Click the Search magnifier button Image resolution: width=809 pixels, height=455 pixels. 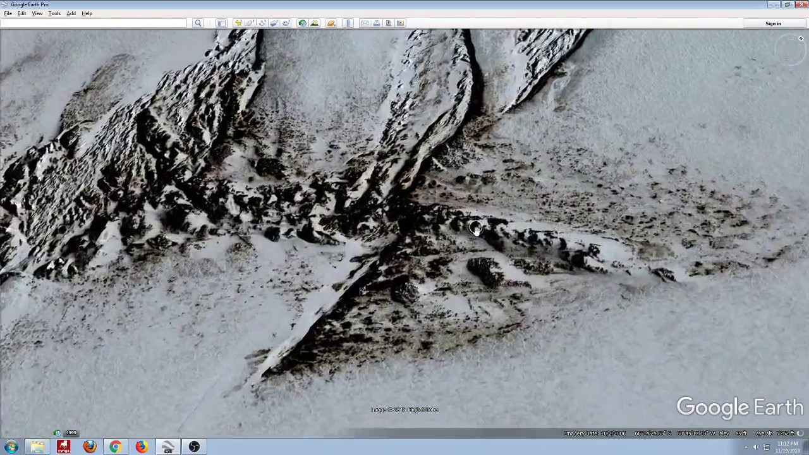pos(198,23)
